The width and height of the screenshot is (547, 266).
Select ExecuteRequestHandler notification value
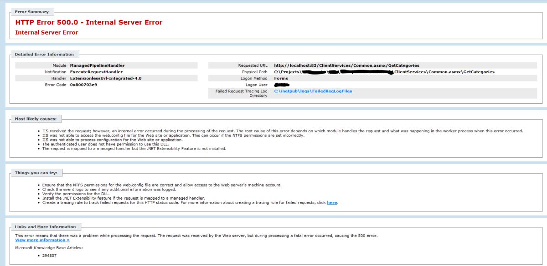pyautogui.click(x=96, y=72)
